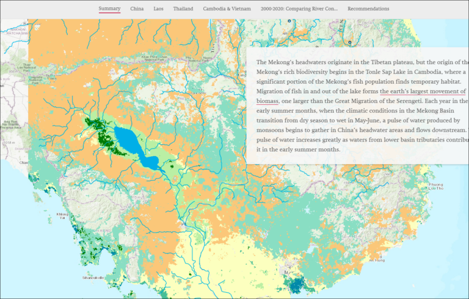Switch to the China tab
The height and width of the screenshot is (299, 469).
click(137, 9)
